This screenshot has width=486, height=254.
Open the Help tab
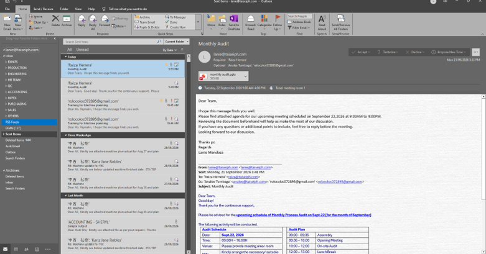click(91, 9)
